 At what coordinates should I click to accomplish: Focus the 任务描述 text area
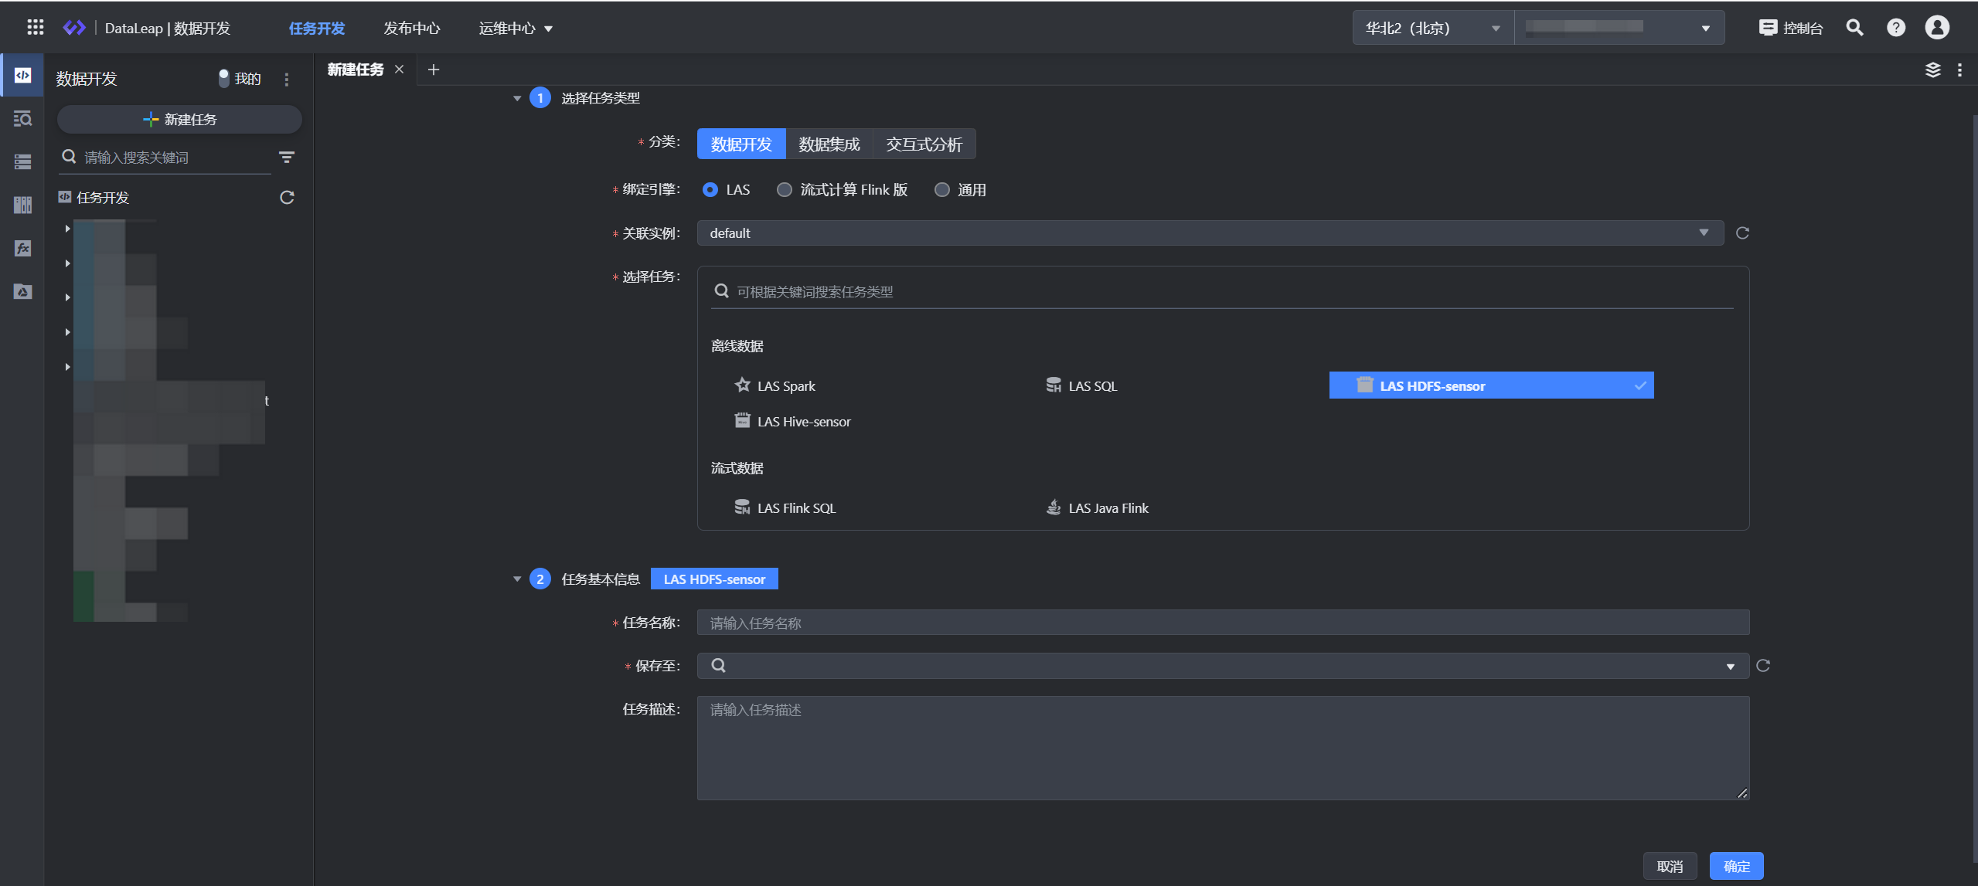[1223, 748]
